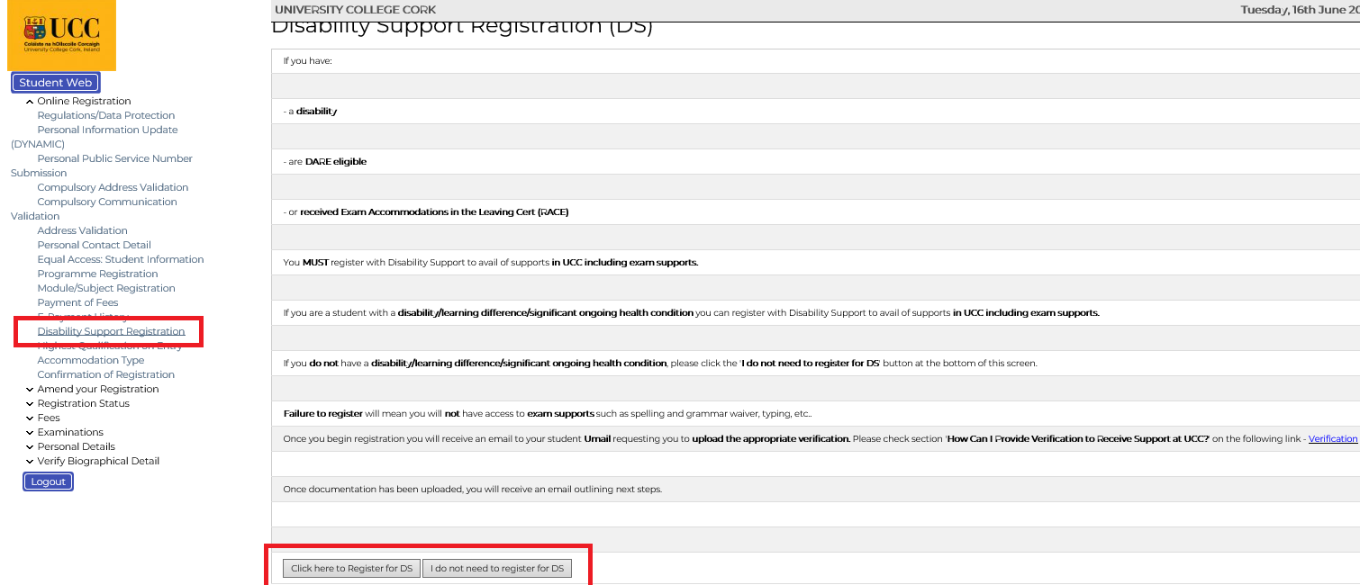Open Personal Public Service Number Submission
The width and height of the screenshot is (1360, 585).
[x=102, y=166]
